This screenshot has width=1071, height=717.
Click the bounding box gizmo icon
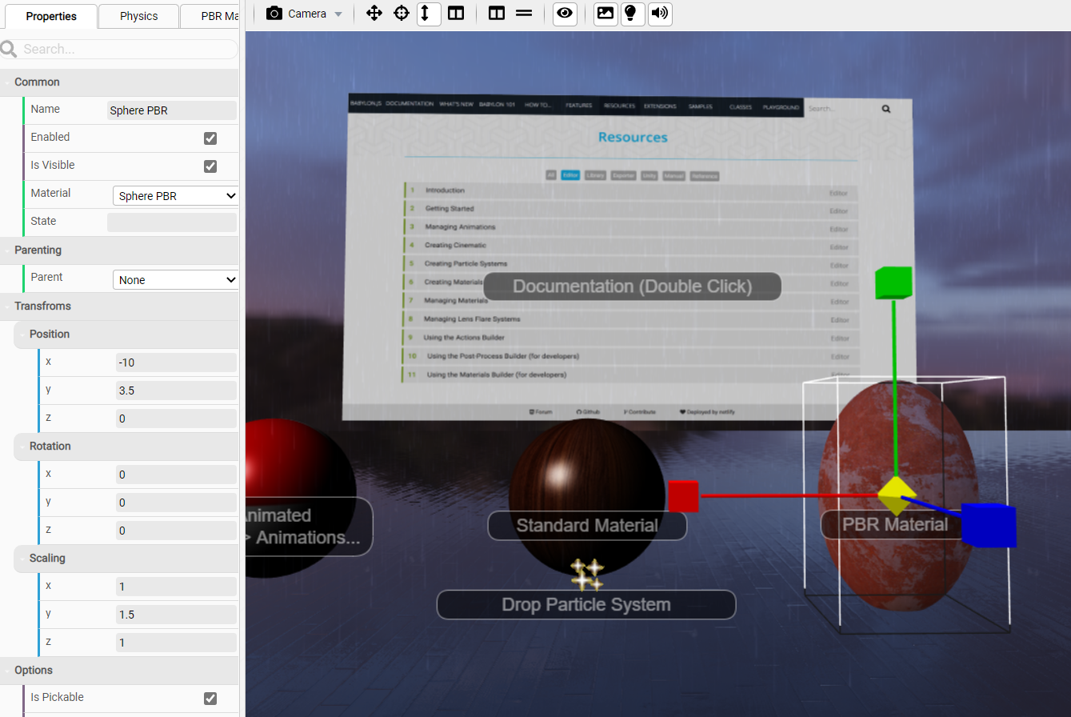pos(457,13)
